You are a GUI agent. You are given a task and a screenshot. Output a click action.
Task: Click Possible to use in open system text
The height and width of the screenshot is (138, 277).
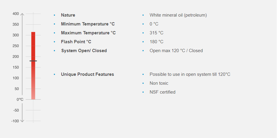(x=190, y=74)
